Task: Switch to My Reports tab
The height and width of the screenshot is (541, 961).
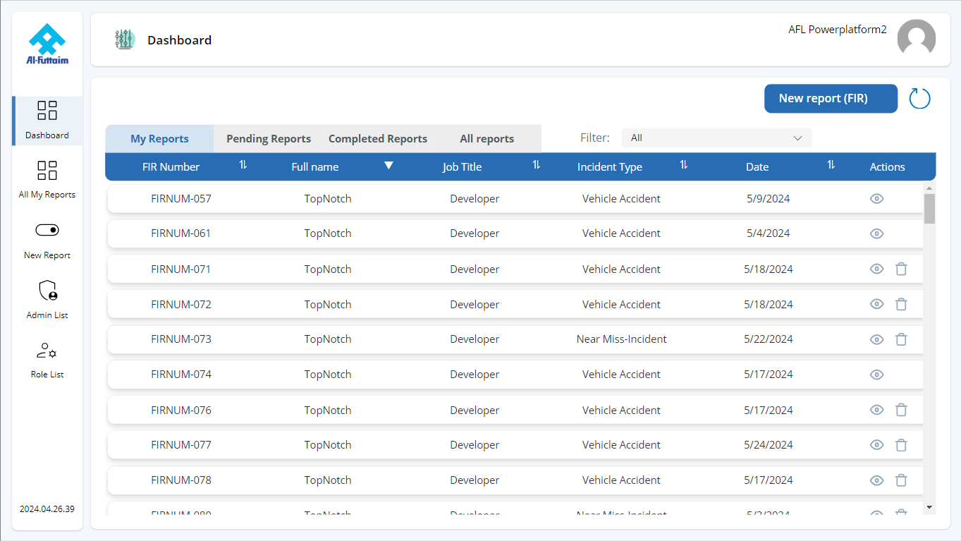Action: coord(159,139)
